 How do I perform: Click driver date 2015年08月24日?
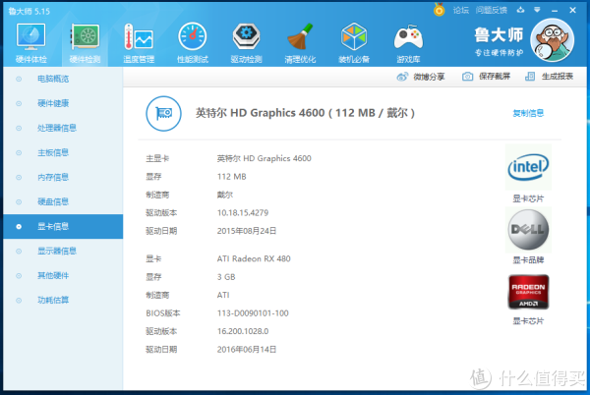[247, 231]
